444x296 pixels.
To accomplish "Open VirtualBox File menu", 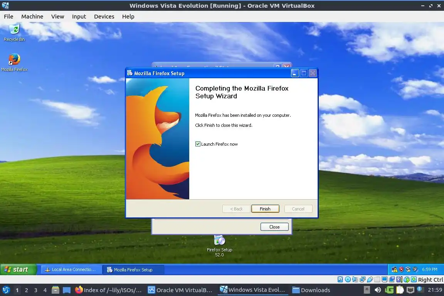I will coord(8,17).
